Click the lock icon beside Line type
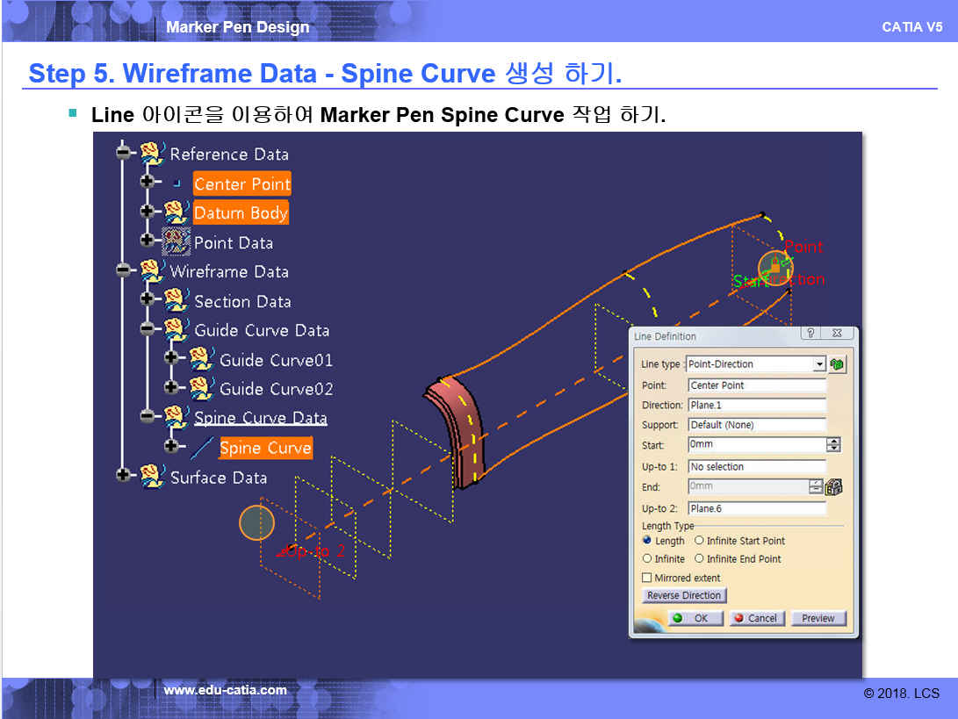958x719 pixels. (838, 364)
